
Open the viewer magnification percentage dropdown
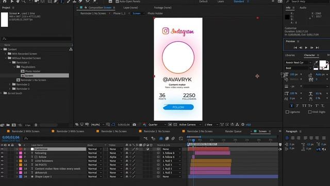97,125
